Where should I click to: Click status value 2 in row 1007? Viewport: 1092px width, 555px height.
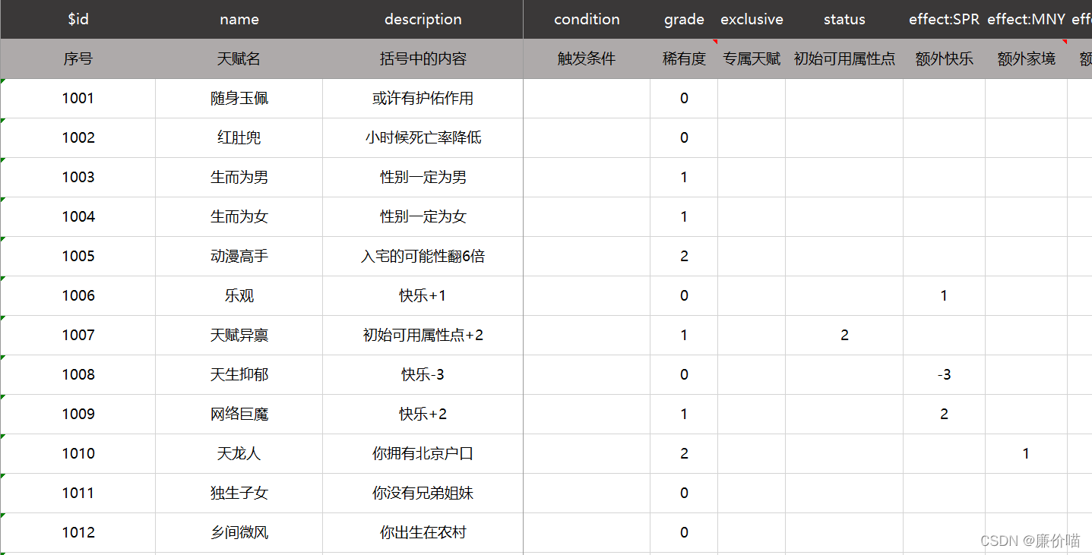pyautogui.click(x=844, y=335)
